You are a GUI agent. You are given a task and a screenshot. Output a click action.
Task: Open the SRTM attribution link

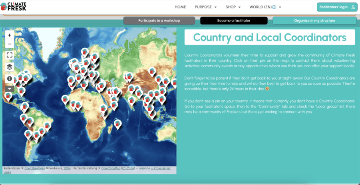pos(67,168)
